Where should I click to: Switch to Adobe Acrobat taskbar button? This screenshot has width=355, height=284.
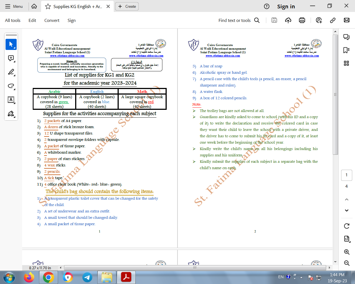(x=126, y=277)
